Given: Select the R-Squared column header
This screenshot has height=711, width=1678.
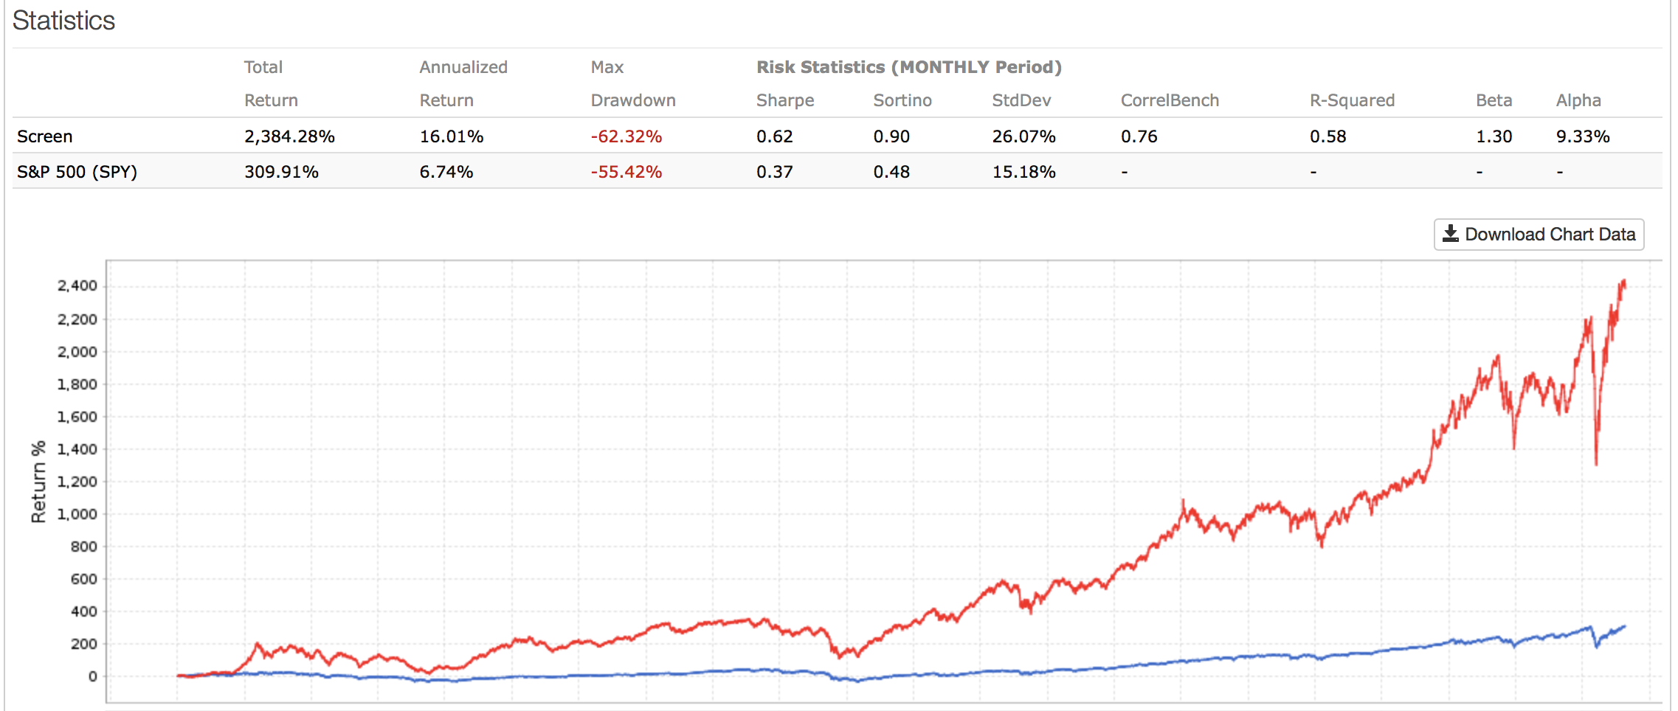Looking at the screenshot, I should tap(1352, 100).
